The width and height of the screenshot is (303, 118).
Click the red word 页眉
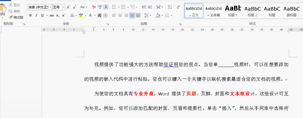[191, 94]
